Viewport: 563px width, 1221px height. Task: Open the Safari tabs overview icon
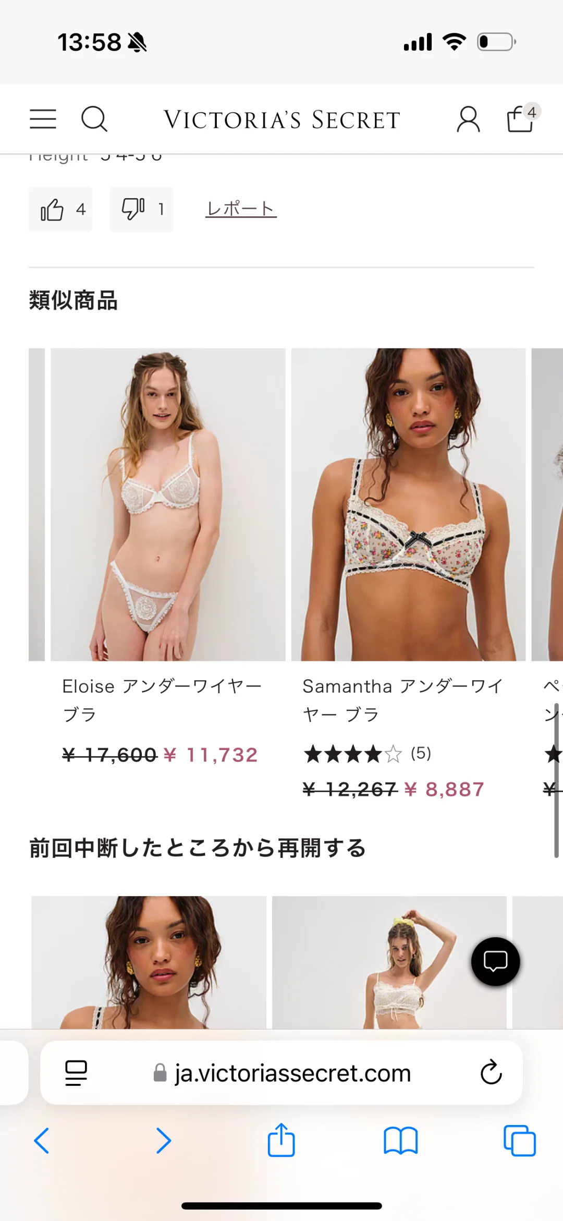(x=520, y=1141)
